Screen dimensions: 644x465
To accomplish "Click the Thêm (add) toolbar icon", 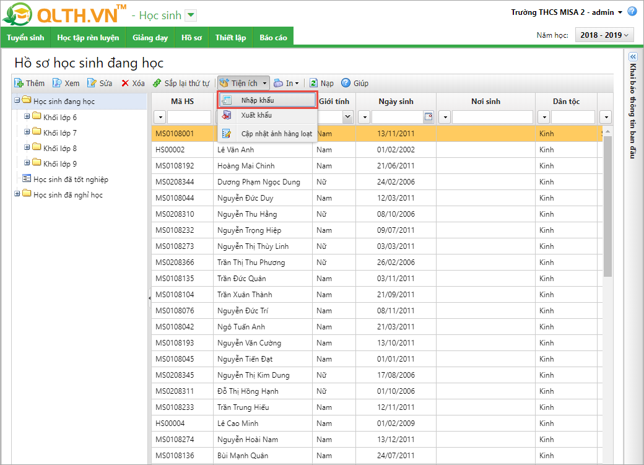I will (19, 83).
